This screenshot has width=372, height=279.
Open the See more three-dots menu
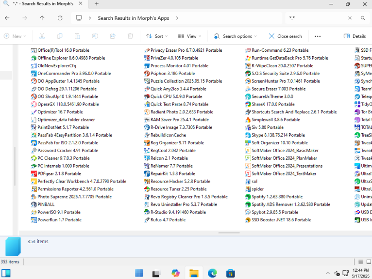click(318, 36)
